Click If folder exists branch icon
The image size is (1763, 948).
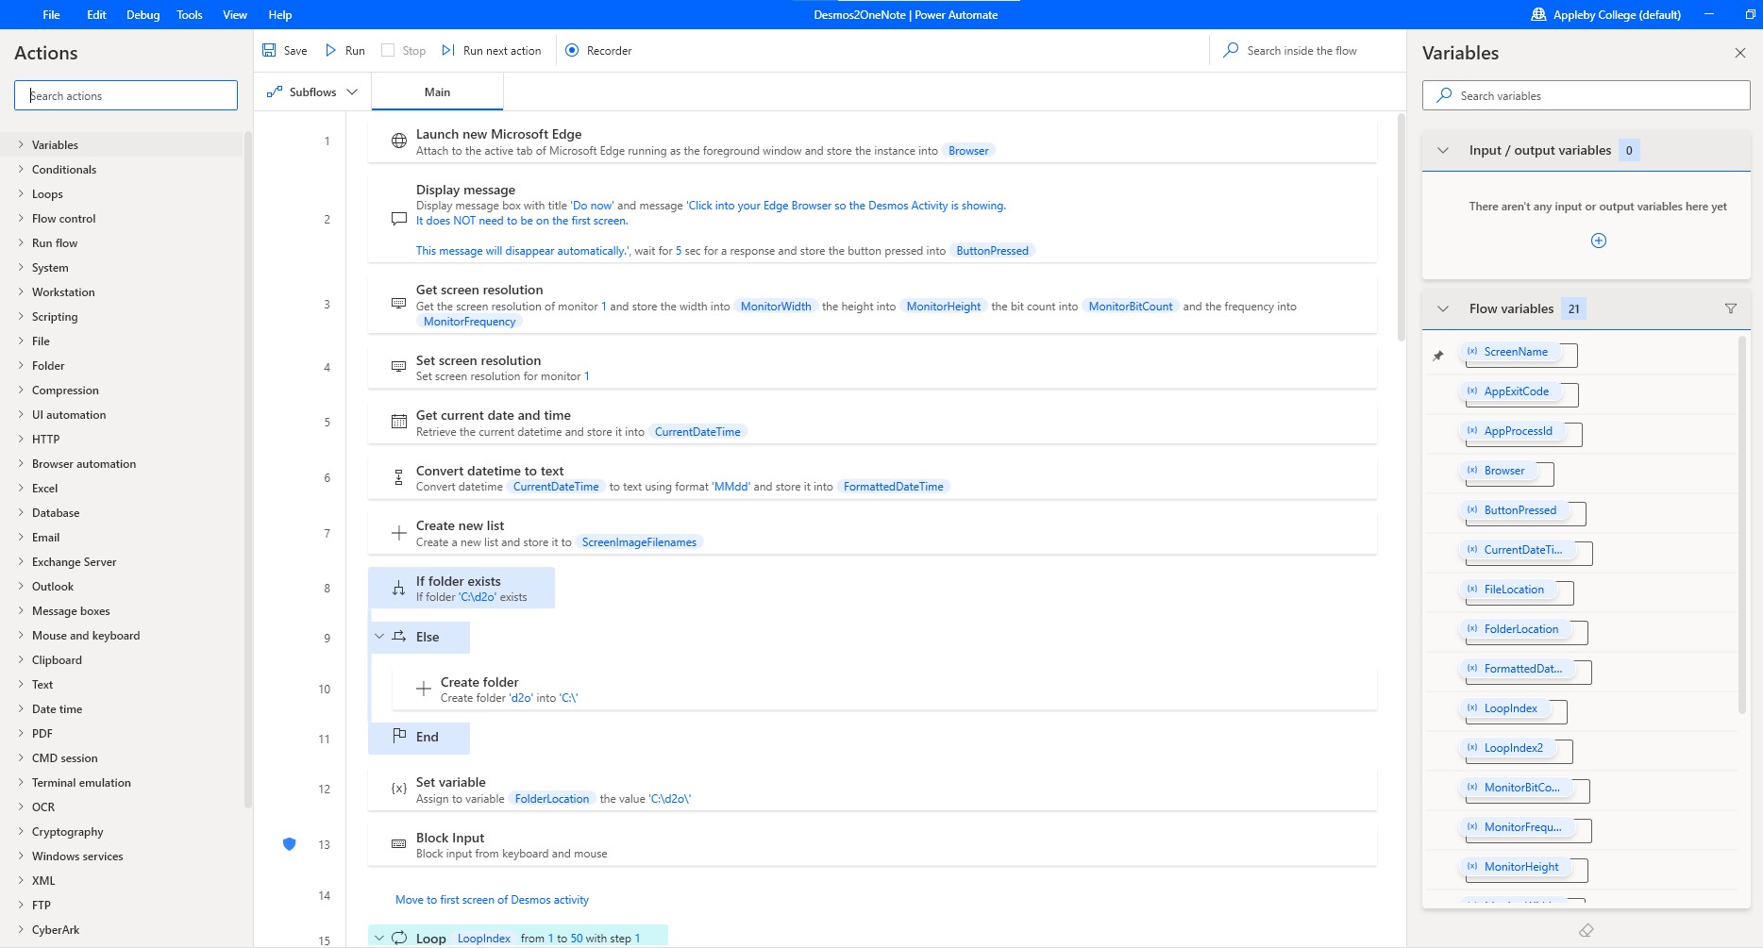coord(398,589)
